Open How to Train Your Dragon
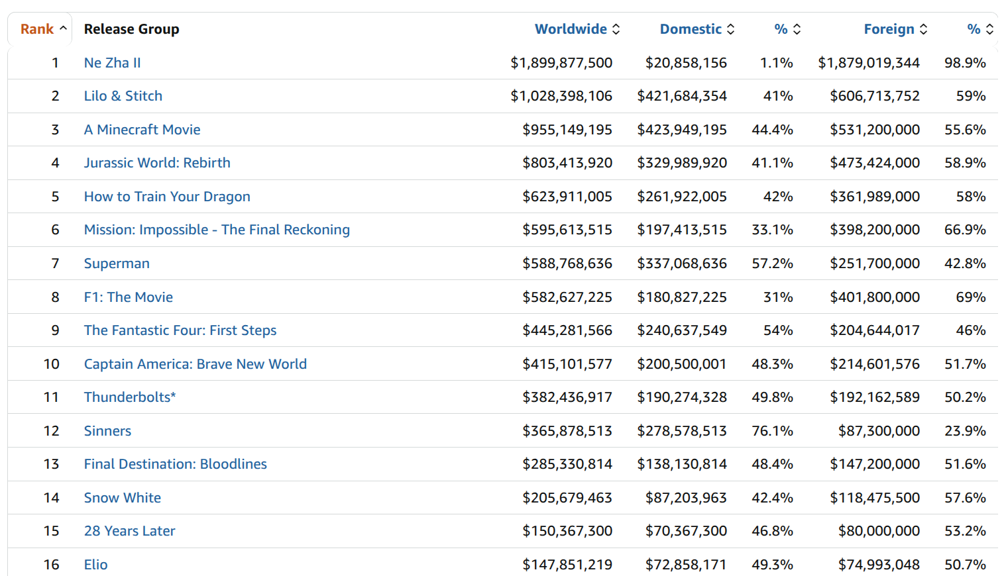The height and width of the screenshot is (576, 1008). pyautogui.click(x=167, y=197)
